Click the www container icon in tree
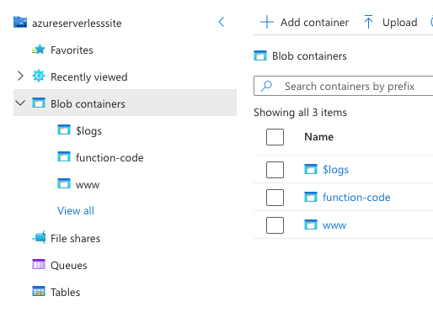 64,184
